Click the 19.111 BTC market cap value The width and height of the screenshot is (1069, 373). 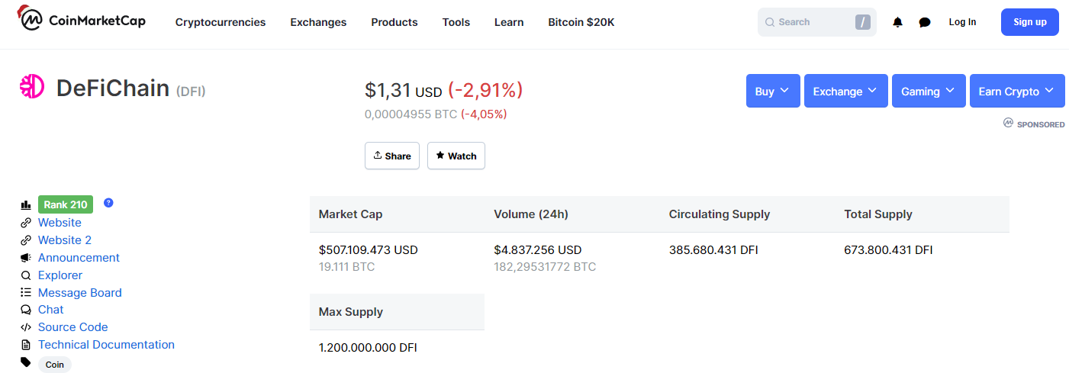pos(347,267)
